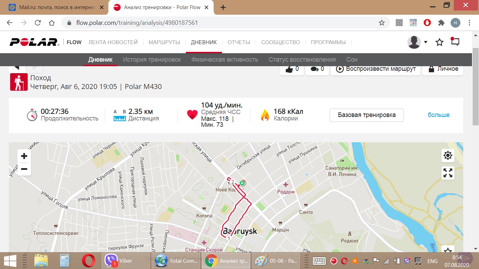Open the Chrome profile avatar
479x269 pixels.
pos(455,23)
